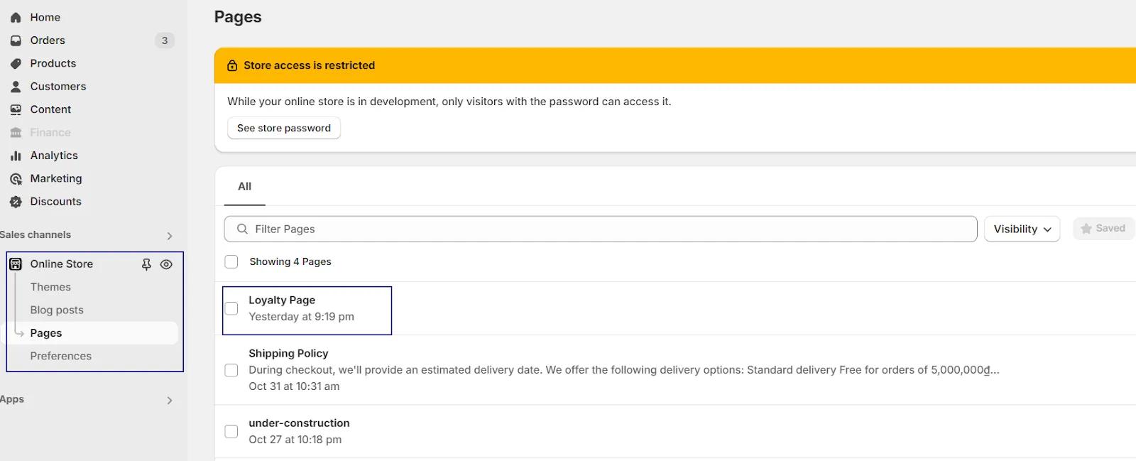The image size is (1136, 461).
Task: Click the See store password button
Action: click(284, 128)
